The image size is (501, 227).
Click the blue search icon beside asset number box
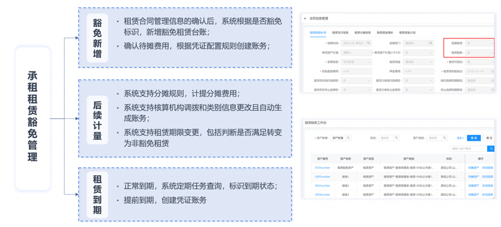pos(491,148)
